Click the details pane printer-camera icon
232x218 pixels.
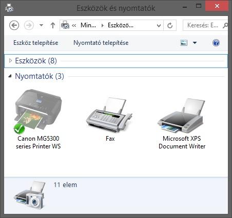click(x=30, y=195)
